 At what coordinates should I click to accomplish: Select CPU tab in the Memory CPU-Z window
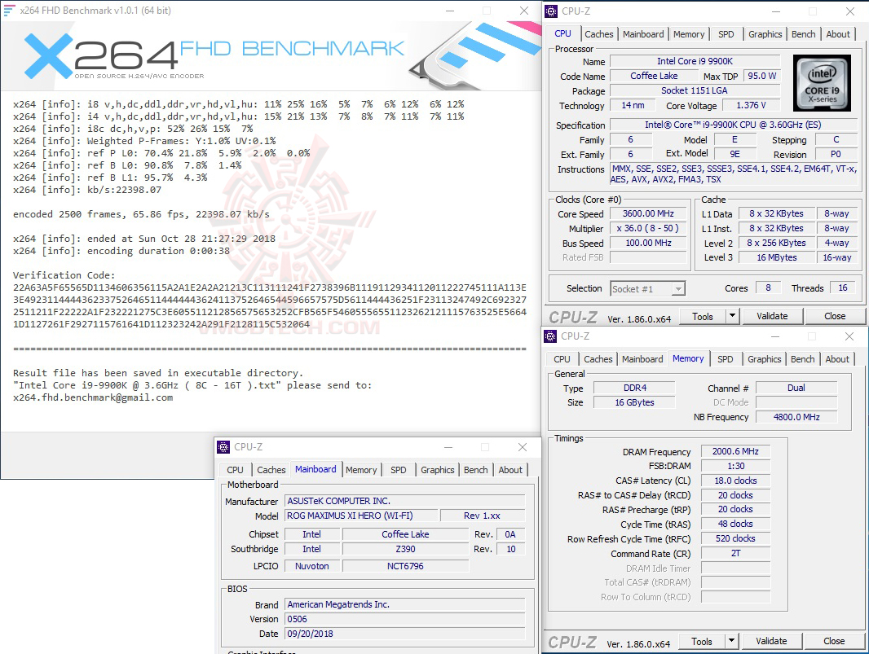coord(562,359)
